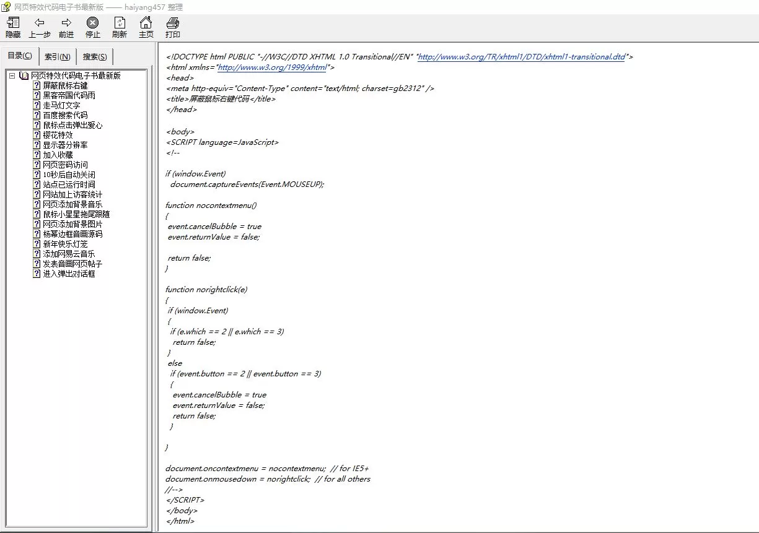Image resolution: width=759 pixels, height=533 pixels.
Task: Open the 10秒后自动关闭 topic
Action: coord(69,175)
